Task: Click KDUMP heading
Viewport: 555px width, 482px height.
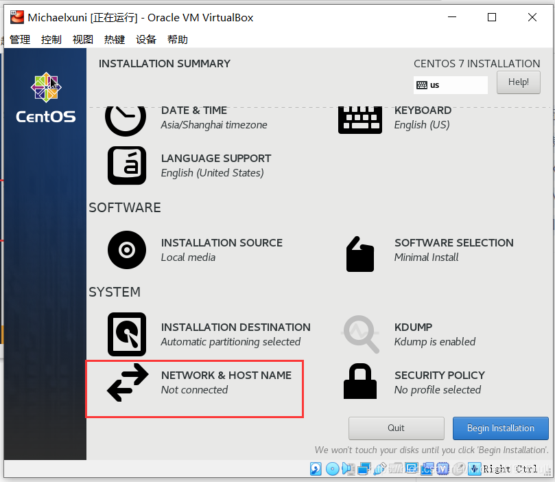Action: 413,327
